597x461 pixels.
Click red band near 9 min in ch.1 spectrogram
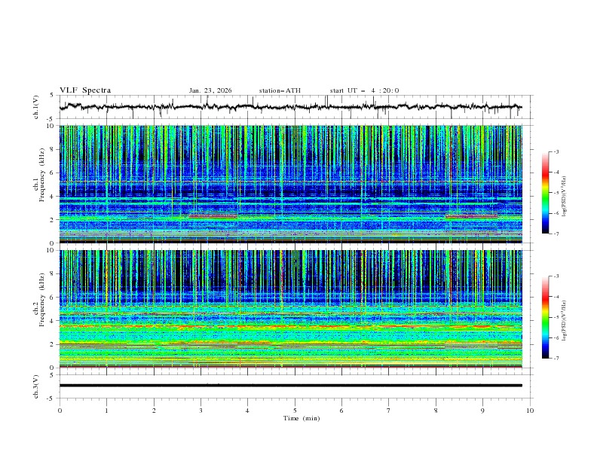click(472, 216)
